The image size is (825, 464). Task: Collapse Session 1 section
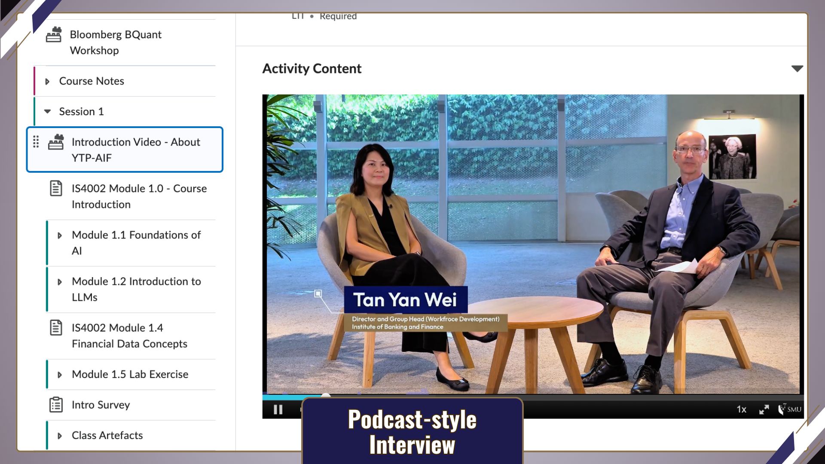point(48,112)
